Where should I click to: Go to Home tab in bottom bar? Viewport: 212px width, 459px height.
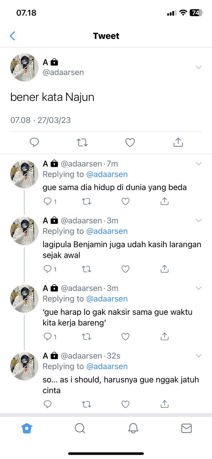[27, 428]
